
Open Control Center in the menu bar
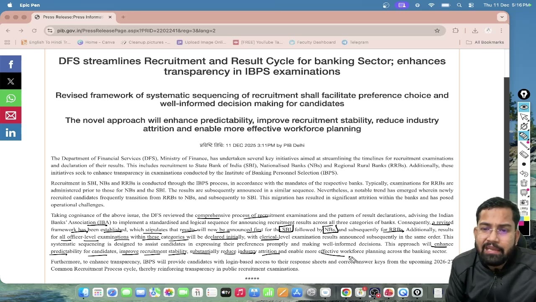click(471, 5)
